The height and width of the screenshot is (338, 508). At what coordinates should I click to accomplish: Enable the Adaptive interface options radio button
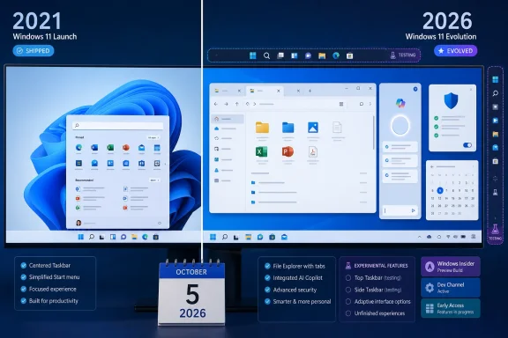pos(348,301)
